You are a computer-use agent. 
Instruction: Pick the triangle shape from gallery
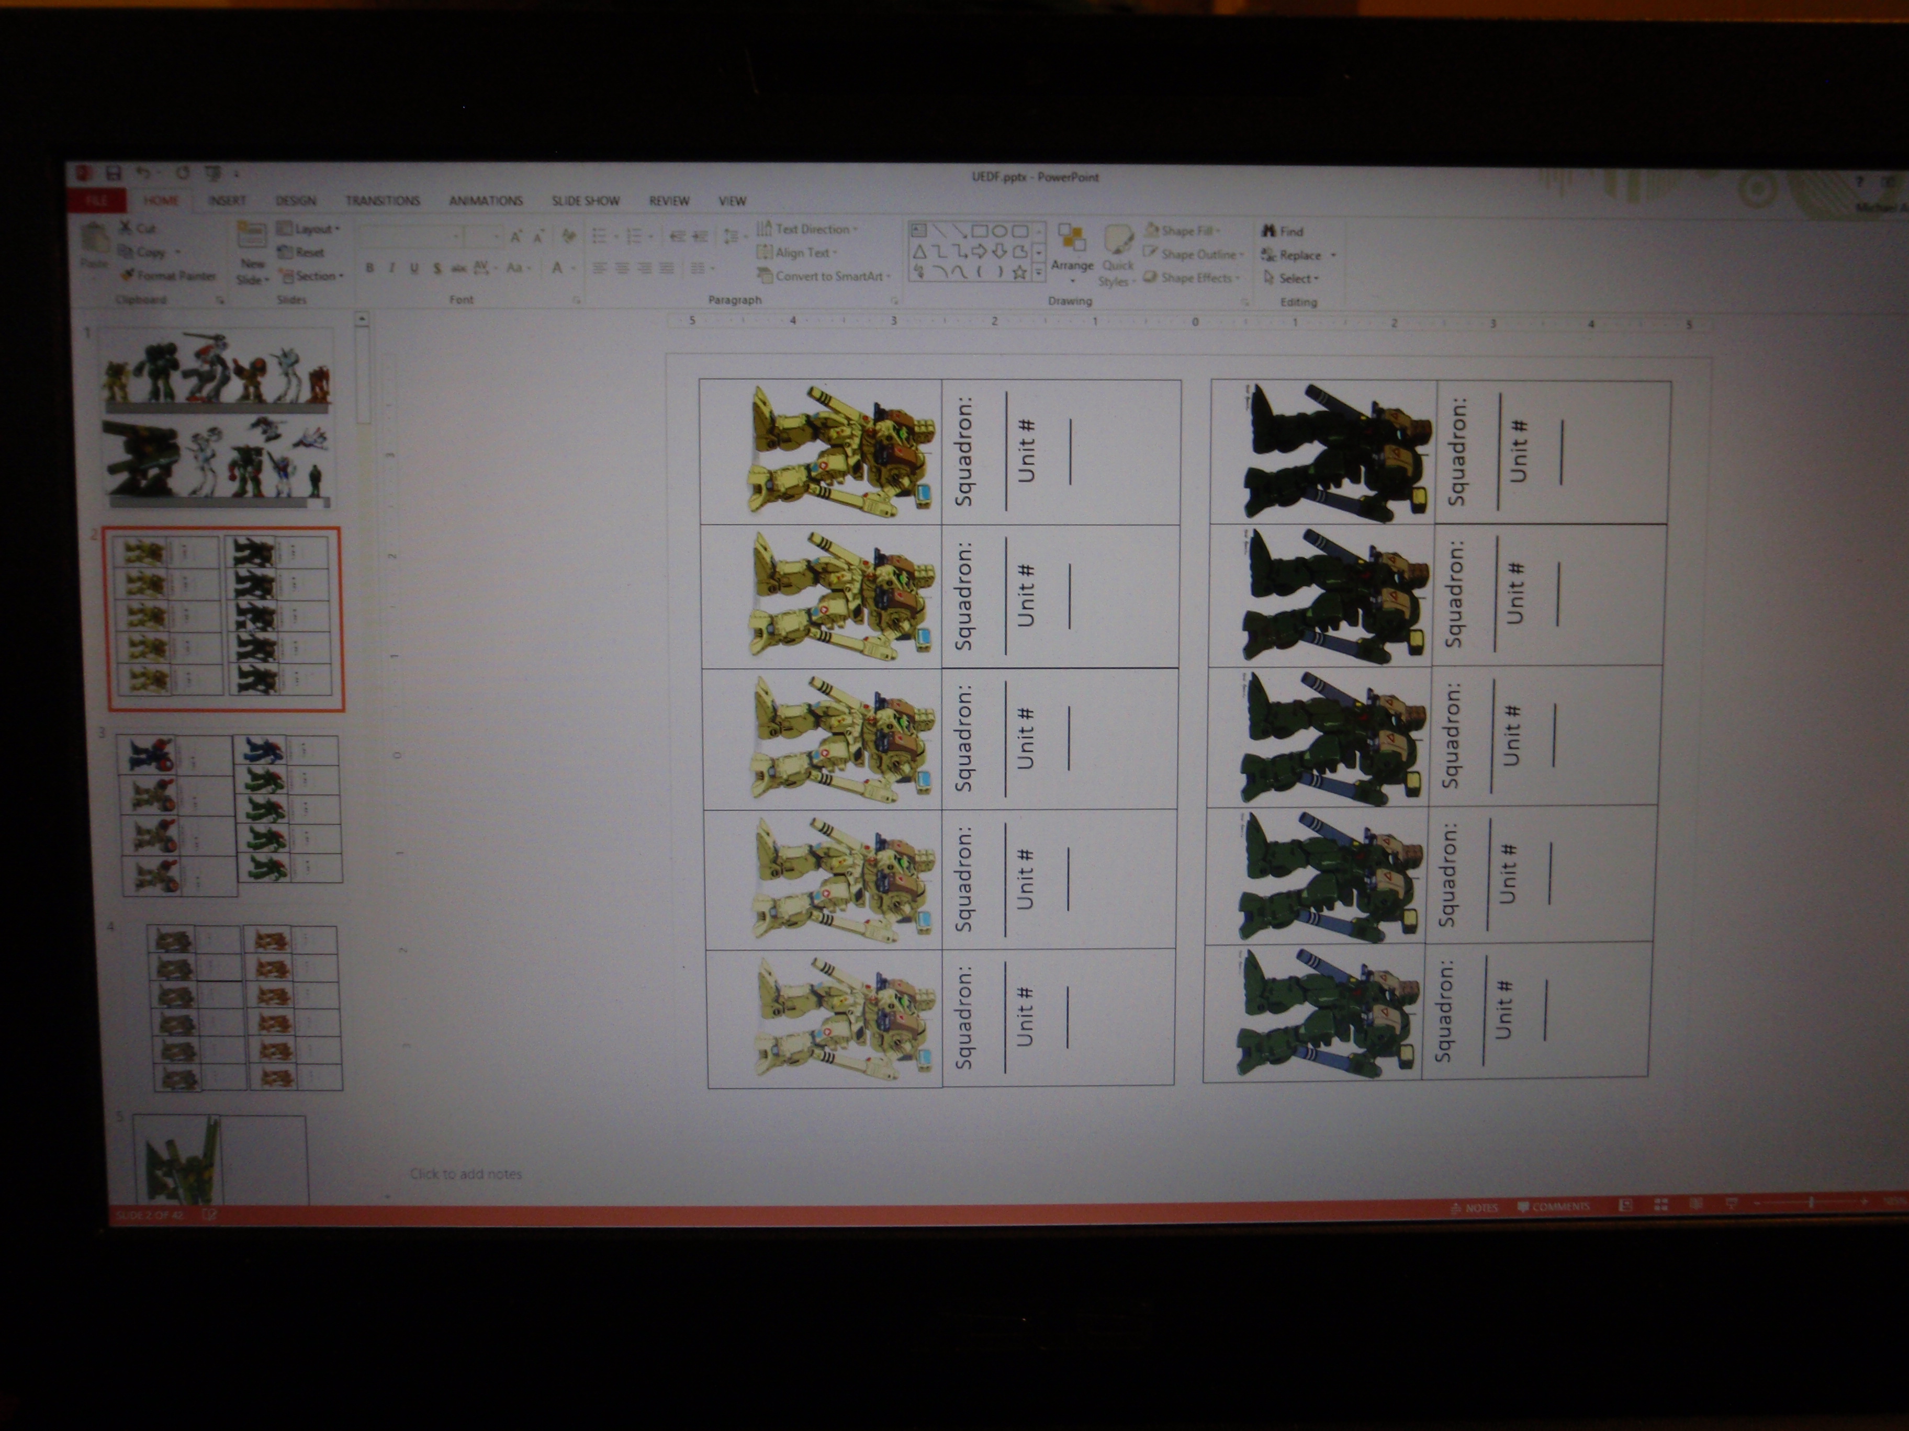(x=919, y=251)
